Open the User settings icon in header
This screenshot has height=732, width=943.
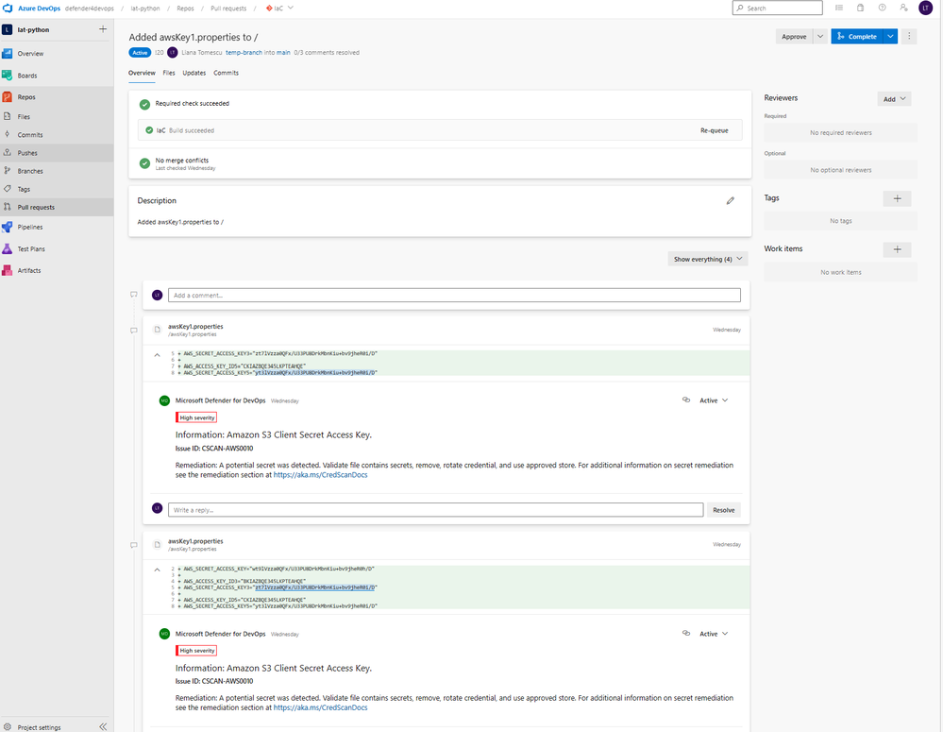pyautogui.click(x=904, y=8)
